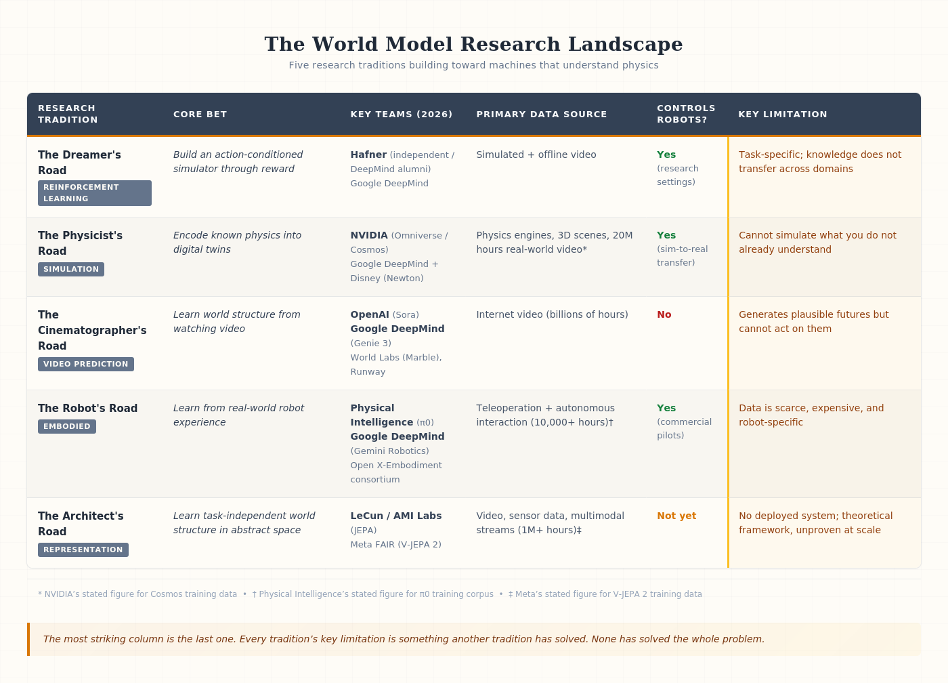The height and width of the screenshot is (683, 948).
Task: Select 'The Architect's Road' row title
Action: pyautogui.click(x=81, y=524)
